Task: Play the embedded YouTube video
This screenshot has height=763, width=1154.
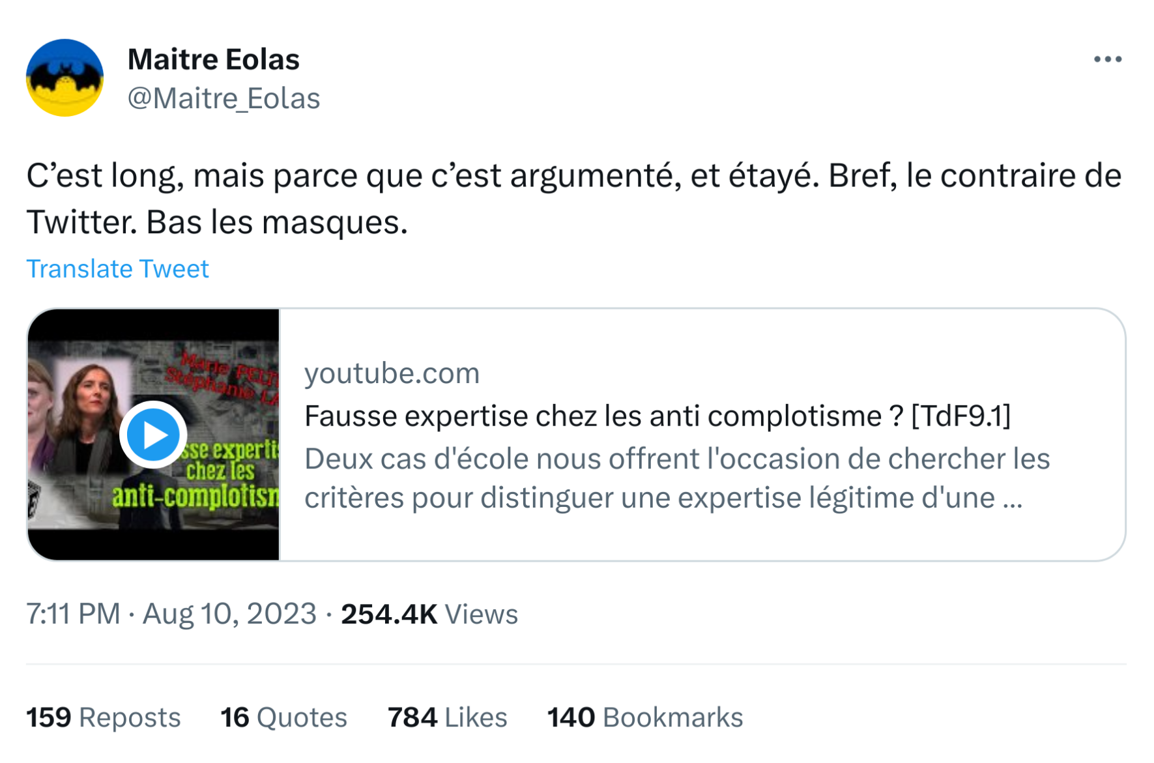Action: (153, 435)
